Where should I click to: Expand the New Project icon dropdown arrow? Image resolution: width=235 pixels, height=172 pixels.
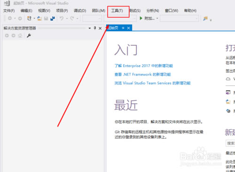coord(34,18)
